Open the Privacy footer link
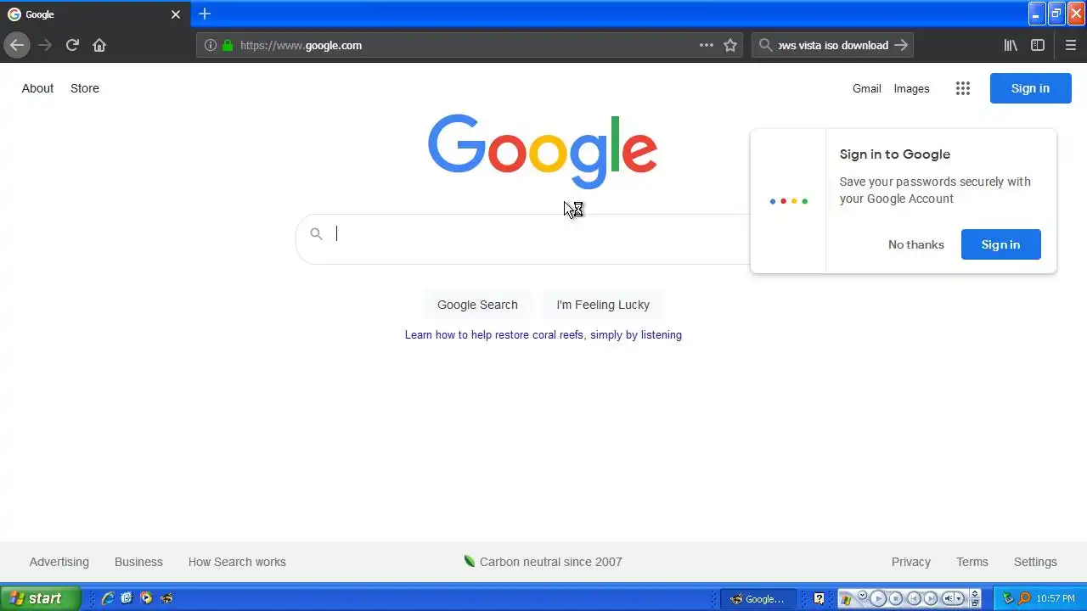Image resolution: width=1087 pixels, height=611 pixels. pyautogui.click(x=911, y=562)
